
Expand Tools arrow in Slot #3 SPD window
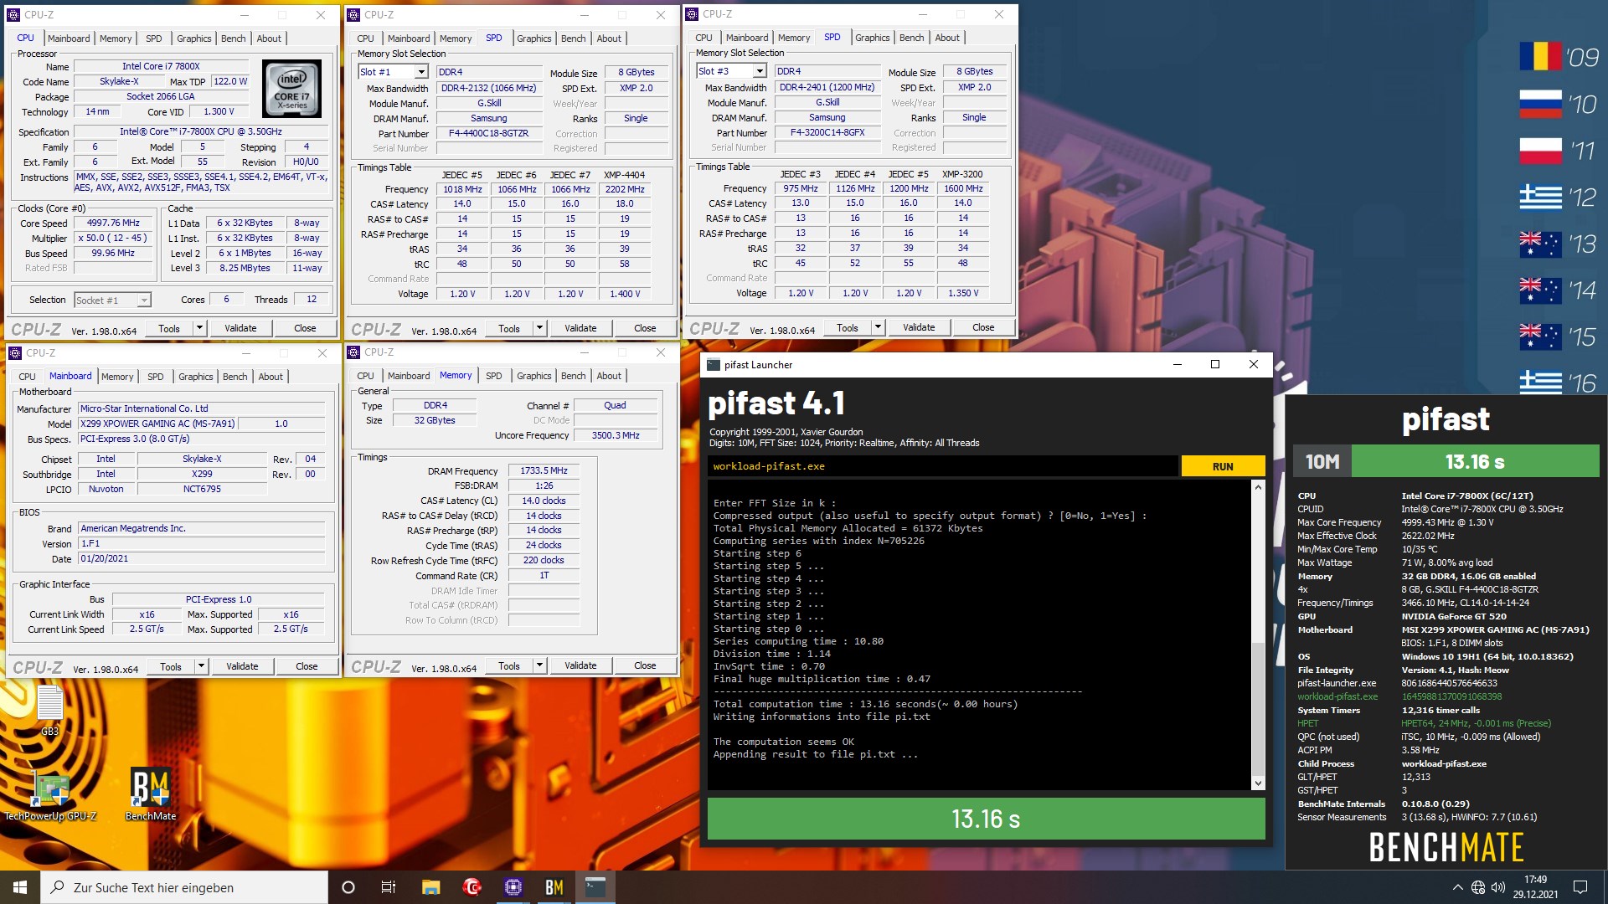coord(878,327)
